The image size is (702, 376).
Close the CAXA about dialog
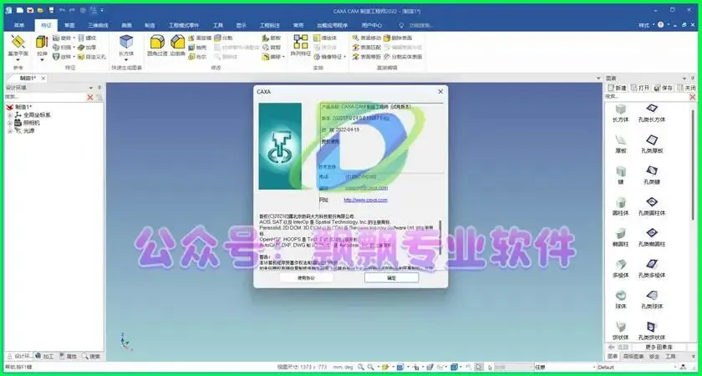[x=440, y=91]
